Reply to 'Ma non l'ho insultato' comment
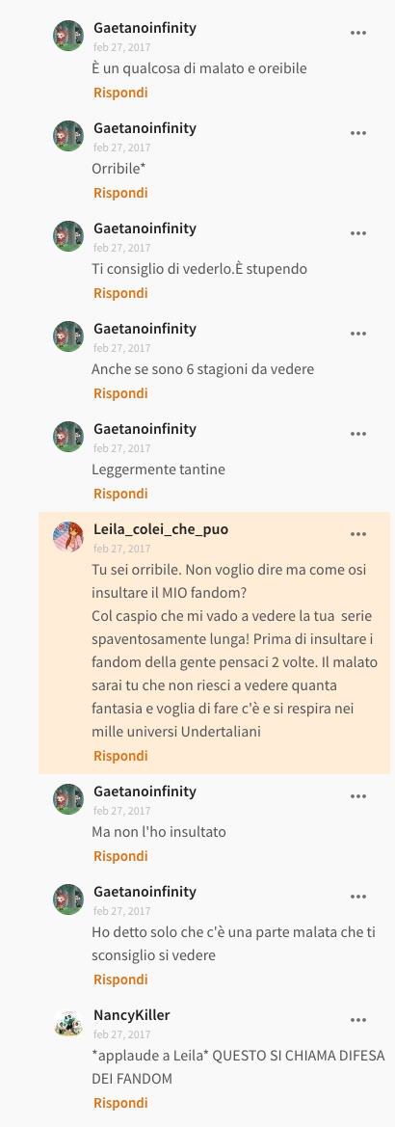The image size is (395, 1127). point(120,856)
